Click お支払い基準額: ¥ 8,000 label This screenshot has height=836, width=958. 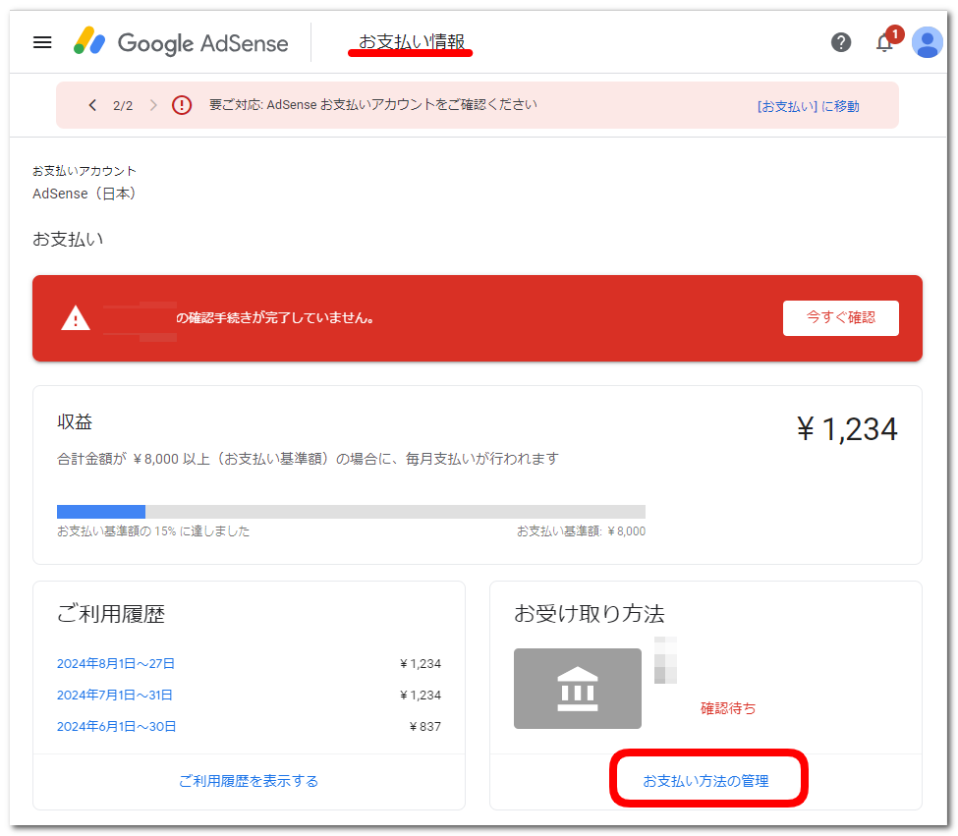point(581,531)
